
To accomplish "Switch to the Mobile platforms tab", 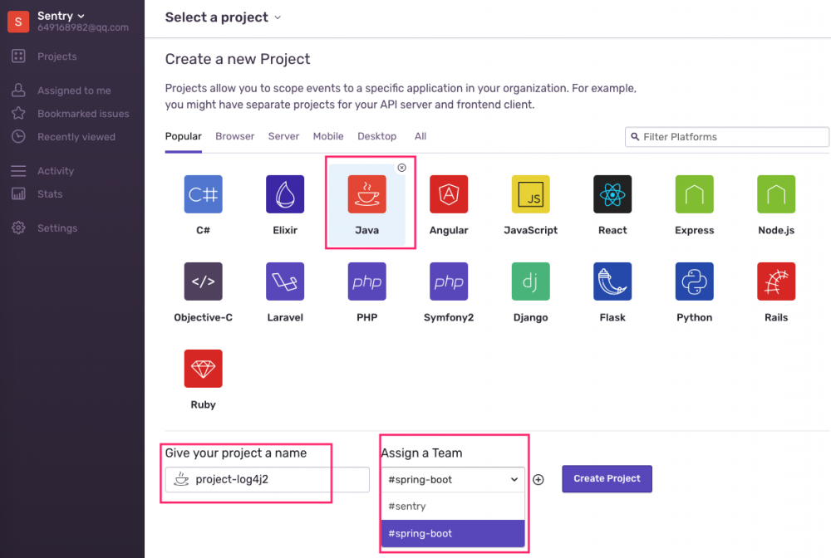I will (x=328, y=136).
